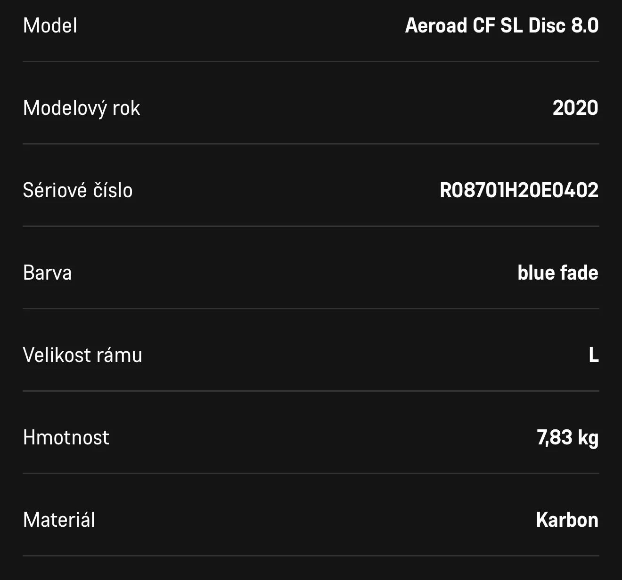Select the Karbon material value
The height and width of the screenshot is (580, 622).
click(x=567, y=520)
